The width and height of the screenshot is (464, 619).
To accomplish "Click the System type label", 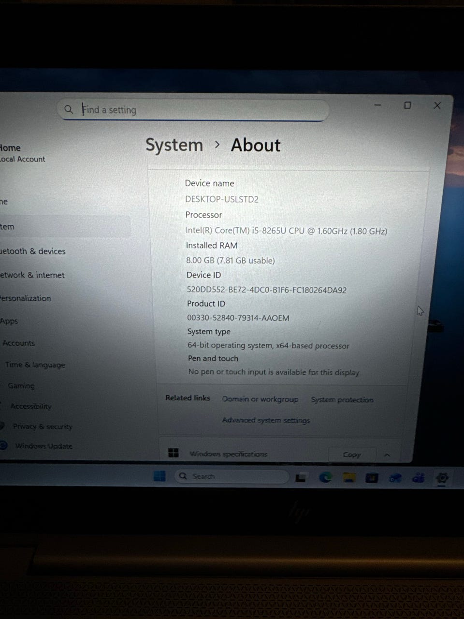I will (x=209, y=332).
